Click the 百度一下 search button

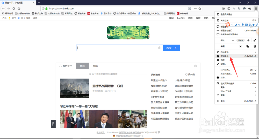point(171,48)
